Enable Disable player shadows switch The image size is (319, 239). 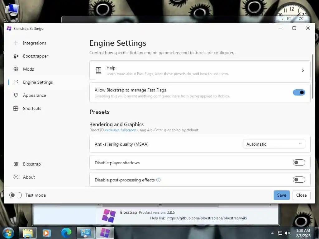click(x=299, y=162)
